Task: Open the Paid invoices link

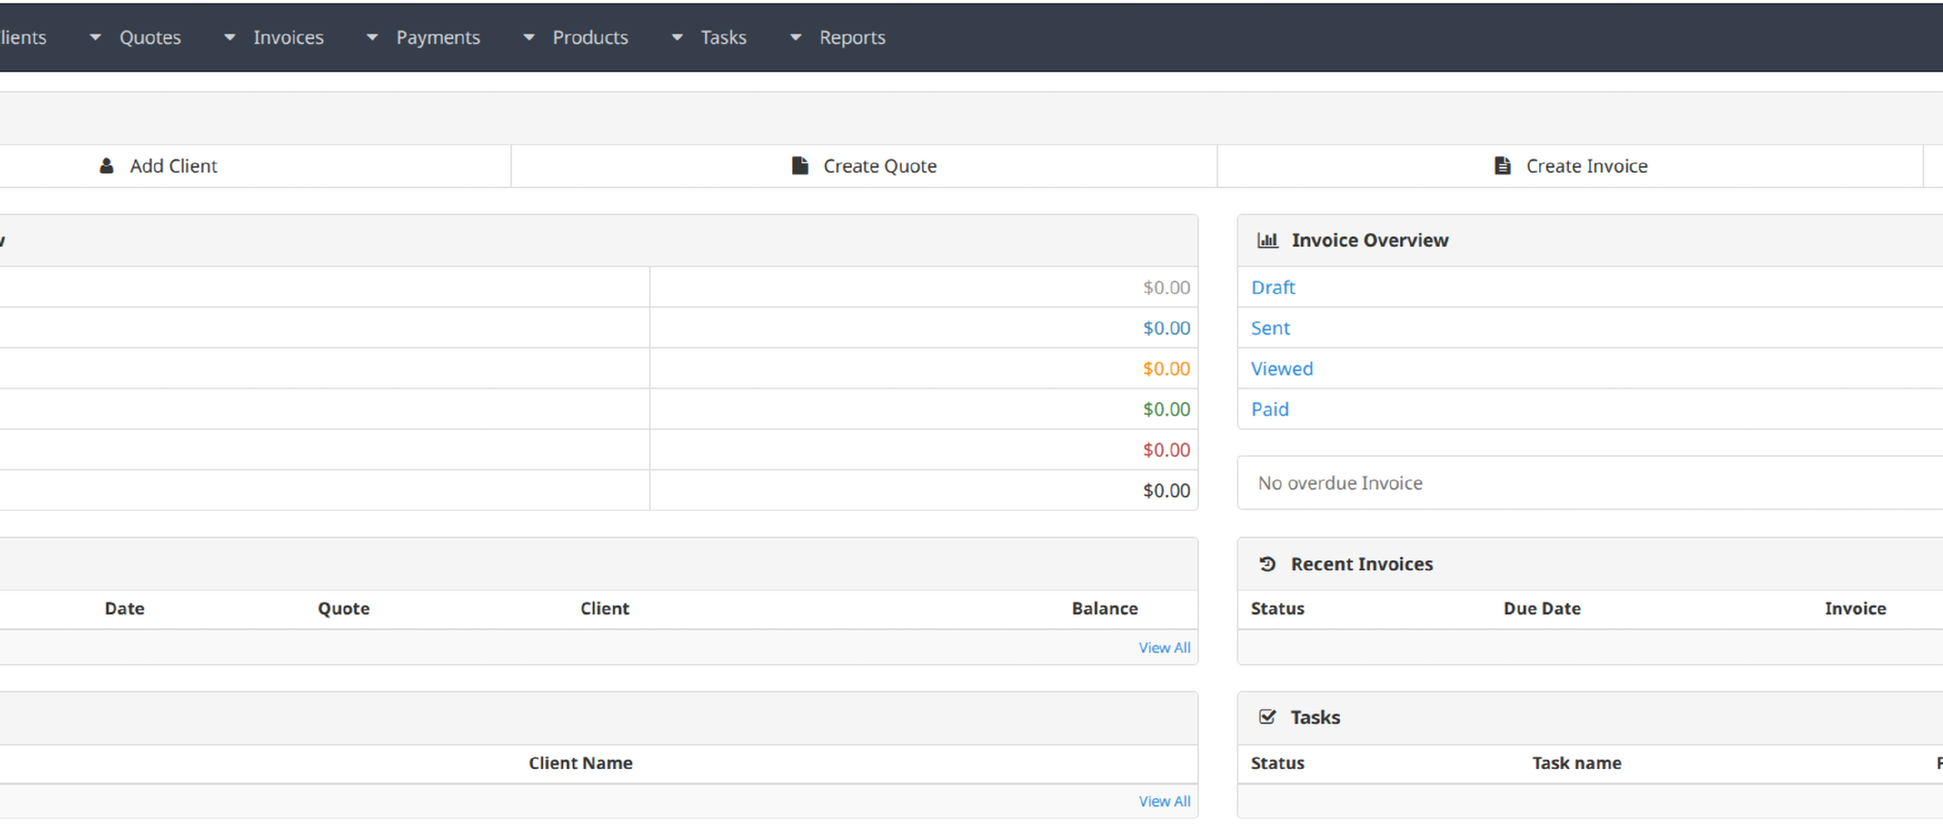Action: click(1269, 410)
